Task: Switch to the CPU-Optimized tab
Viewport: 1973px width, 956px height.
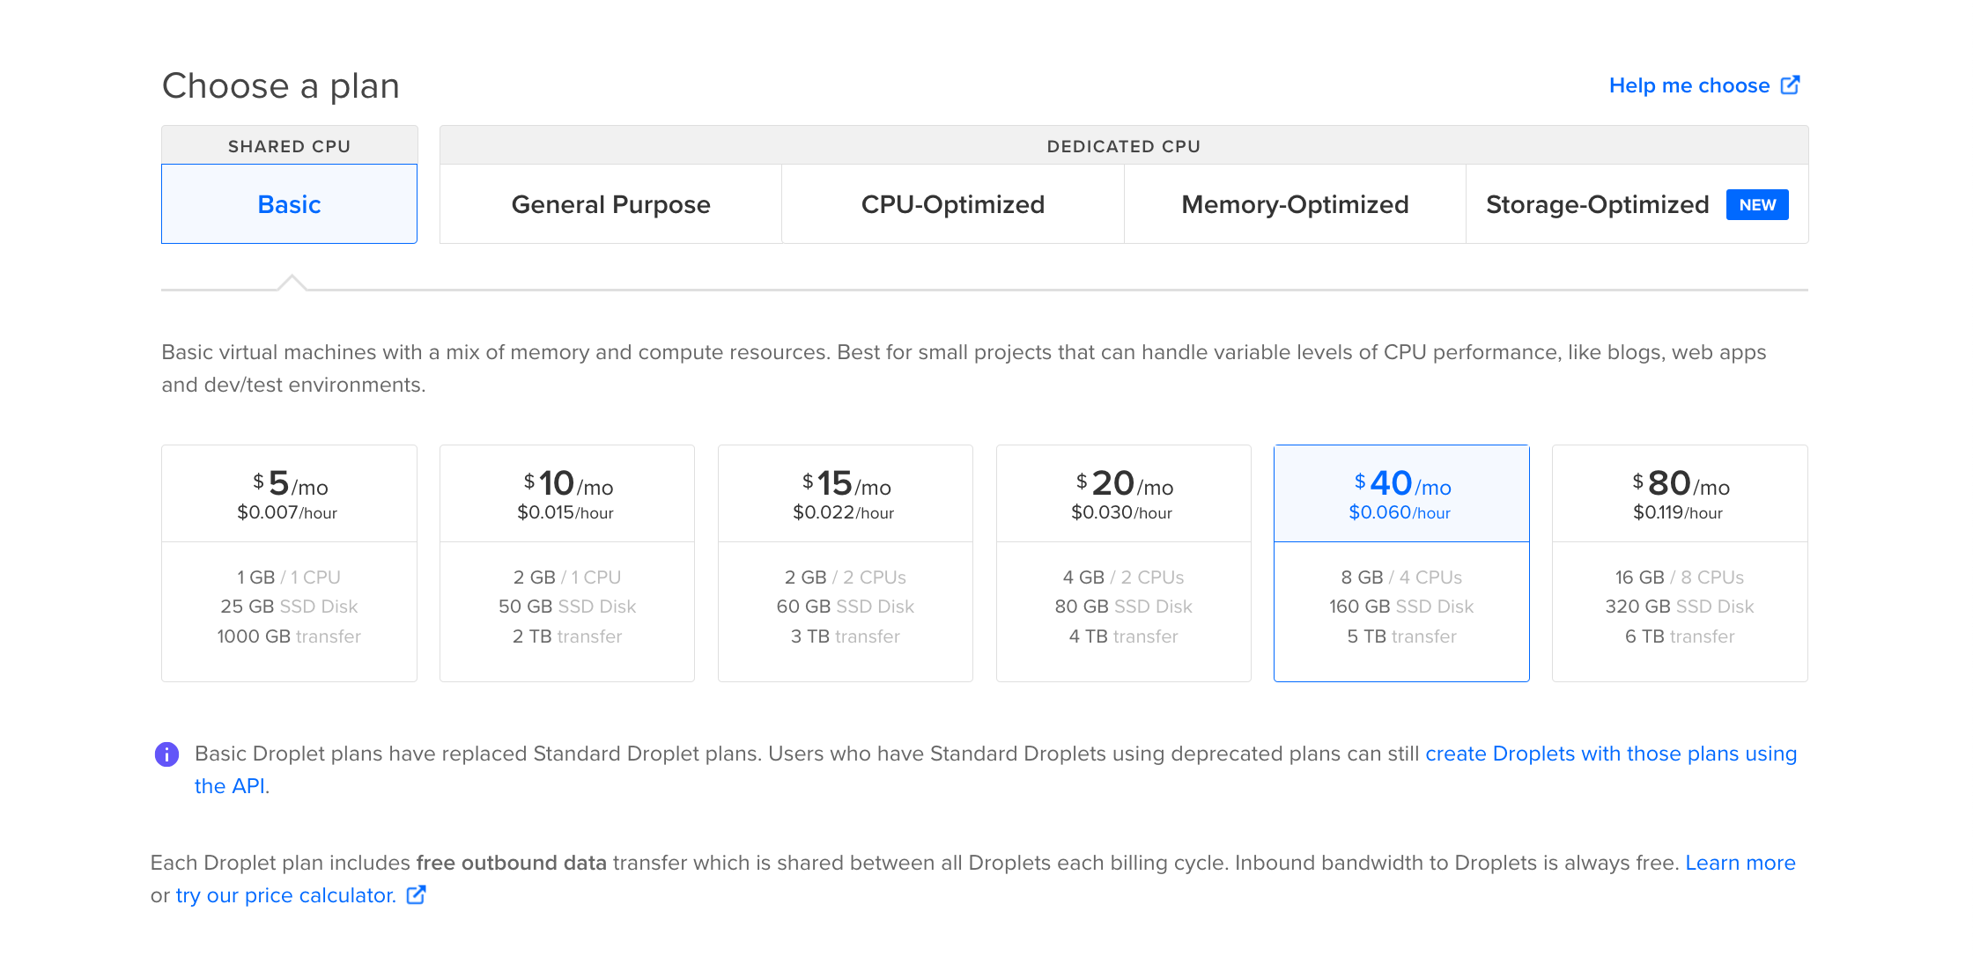Action: click(x=953, y=204)
